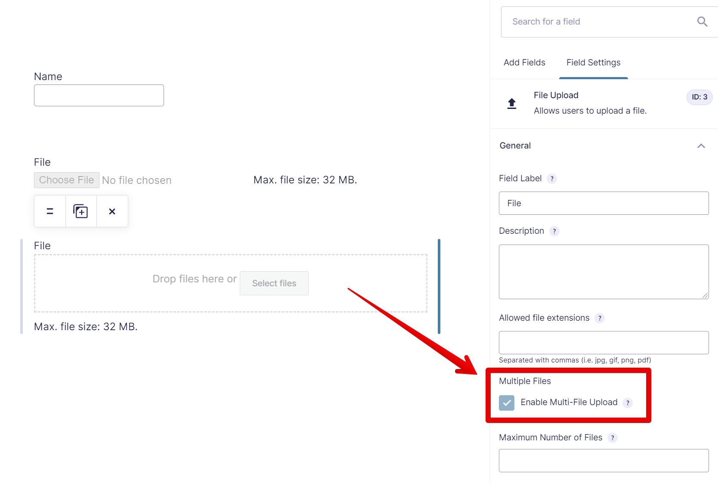Open the Field Settings tab
Viewport: 718px width, 483px height.
click(593, 62)
